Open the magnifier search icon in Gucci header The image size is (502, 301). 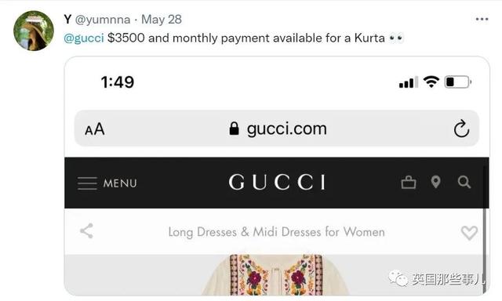(464, 183)
